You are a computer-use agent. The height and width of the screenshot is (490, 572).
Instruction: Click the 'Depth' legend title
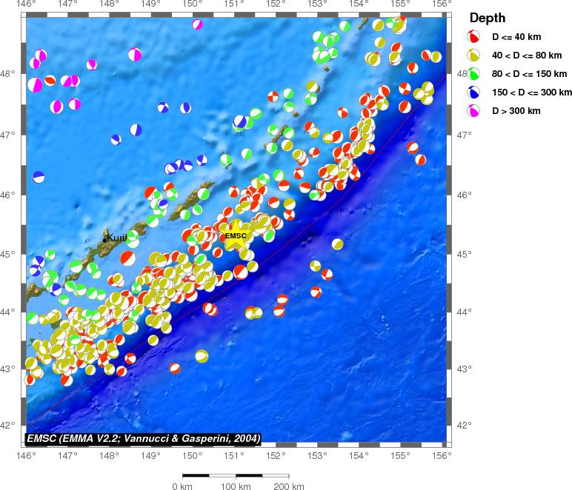488,18
